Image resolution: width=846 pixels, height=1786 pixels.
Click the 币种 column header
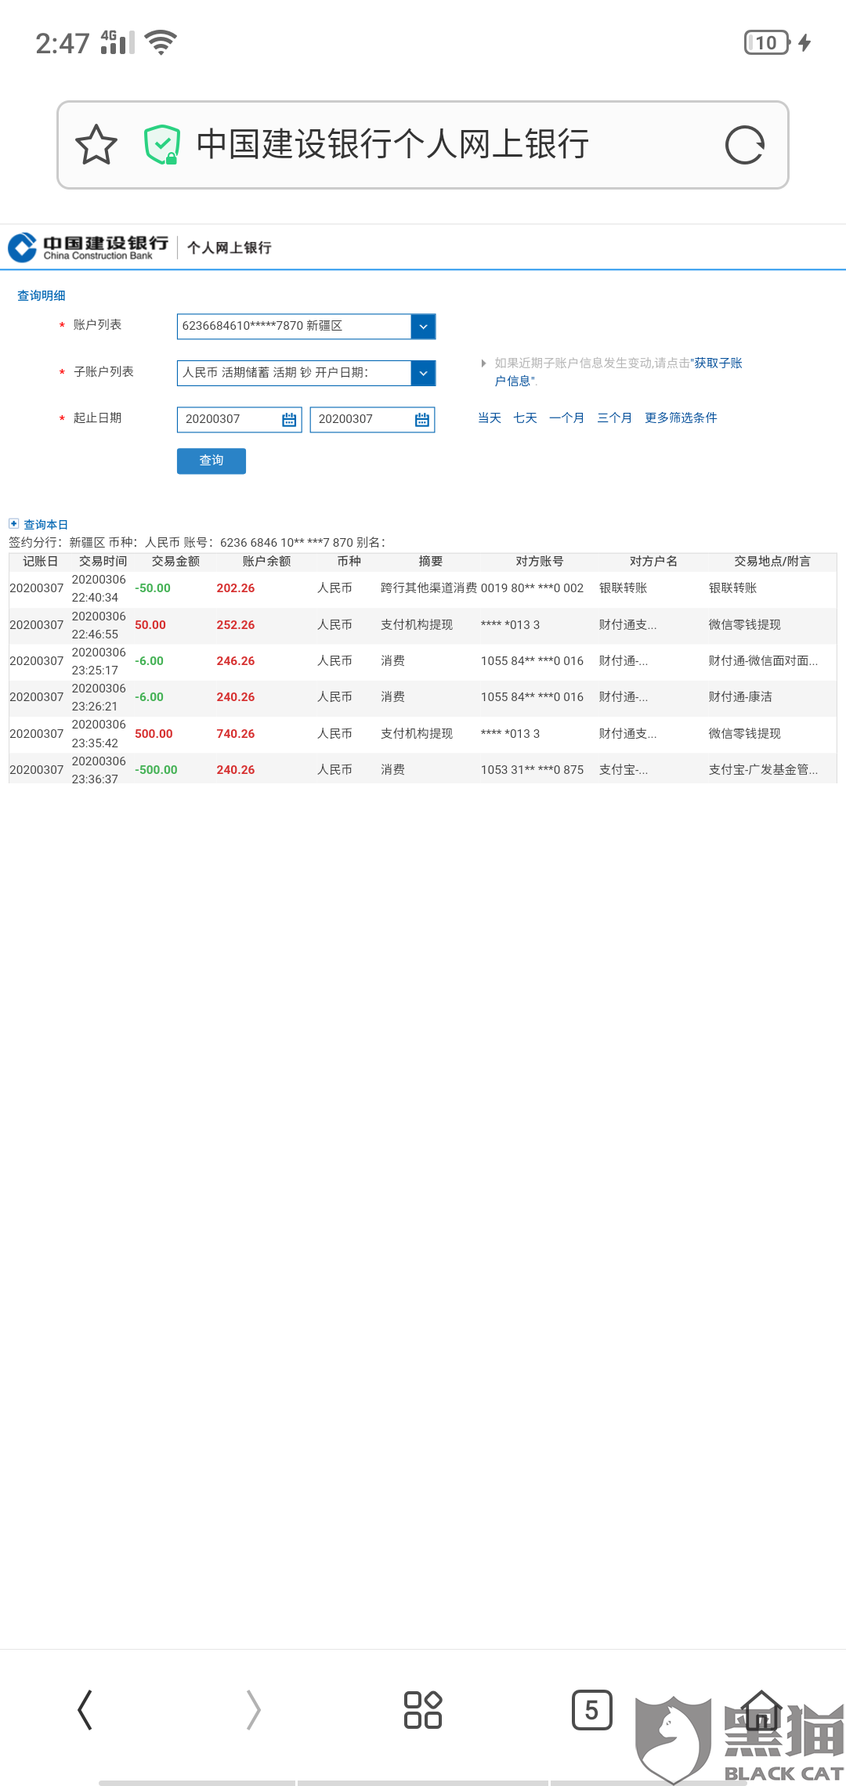pos(349,561)
